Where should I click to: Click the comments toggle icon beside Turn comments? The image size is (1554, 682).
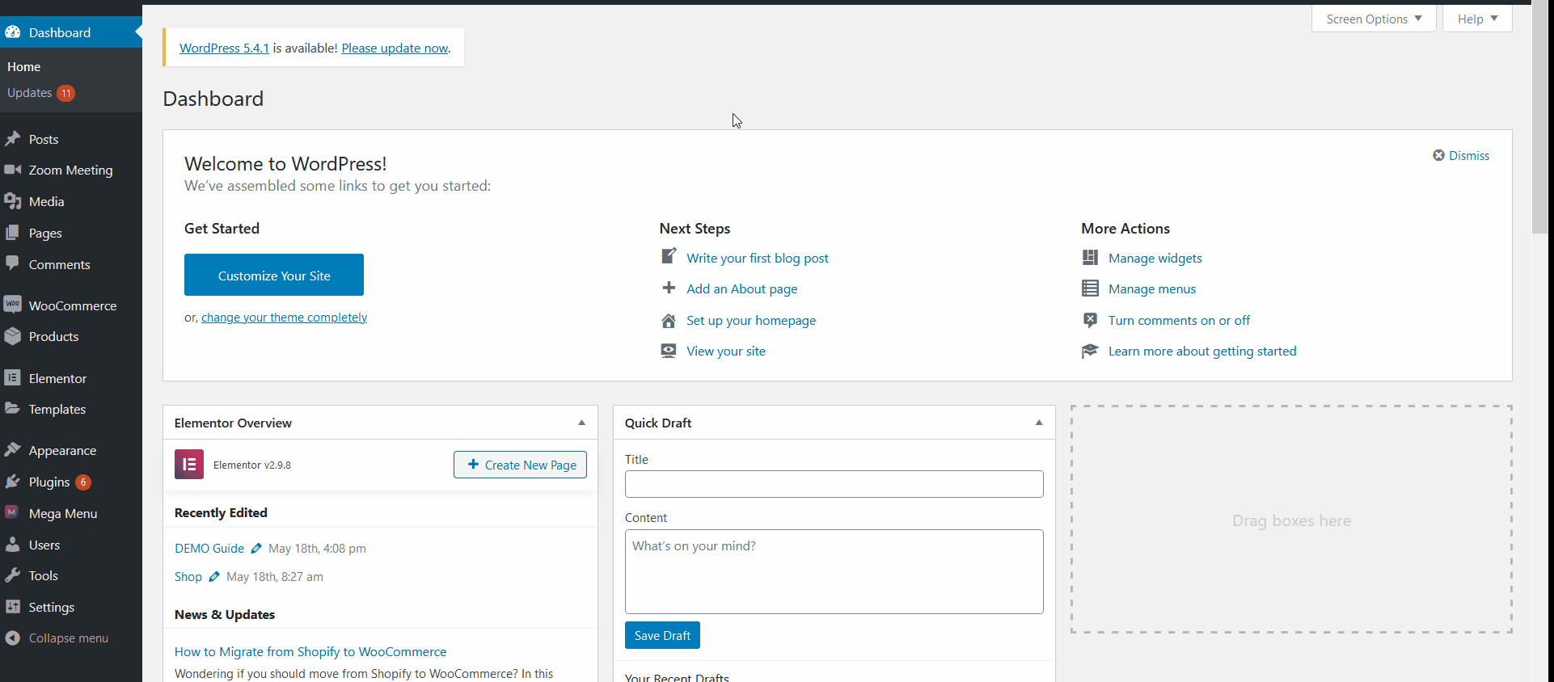[x=1090, y=320]
